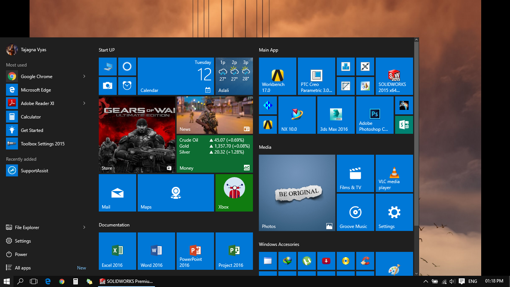510x287 pixels.
Task: Open the Weather tile for Asali
Action: point(234,76)
